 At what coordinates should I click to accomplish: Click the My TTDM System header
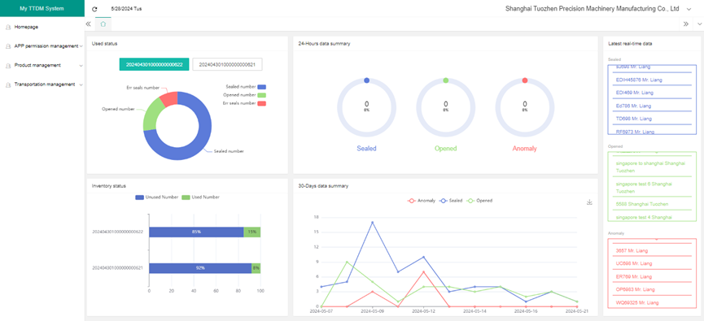[x=42, y=8]
